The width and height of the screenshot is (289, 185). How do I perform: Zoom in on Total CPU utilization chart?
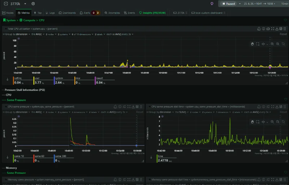[272, 44]
